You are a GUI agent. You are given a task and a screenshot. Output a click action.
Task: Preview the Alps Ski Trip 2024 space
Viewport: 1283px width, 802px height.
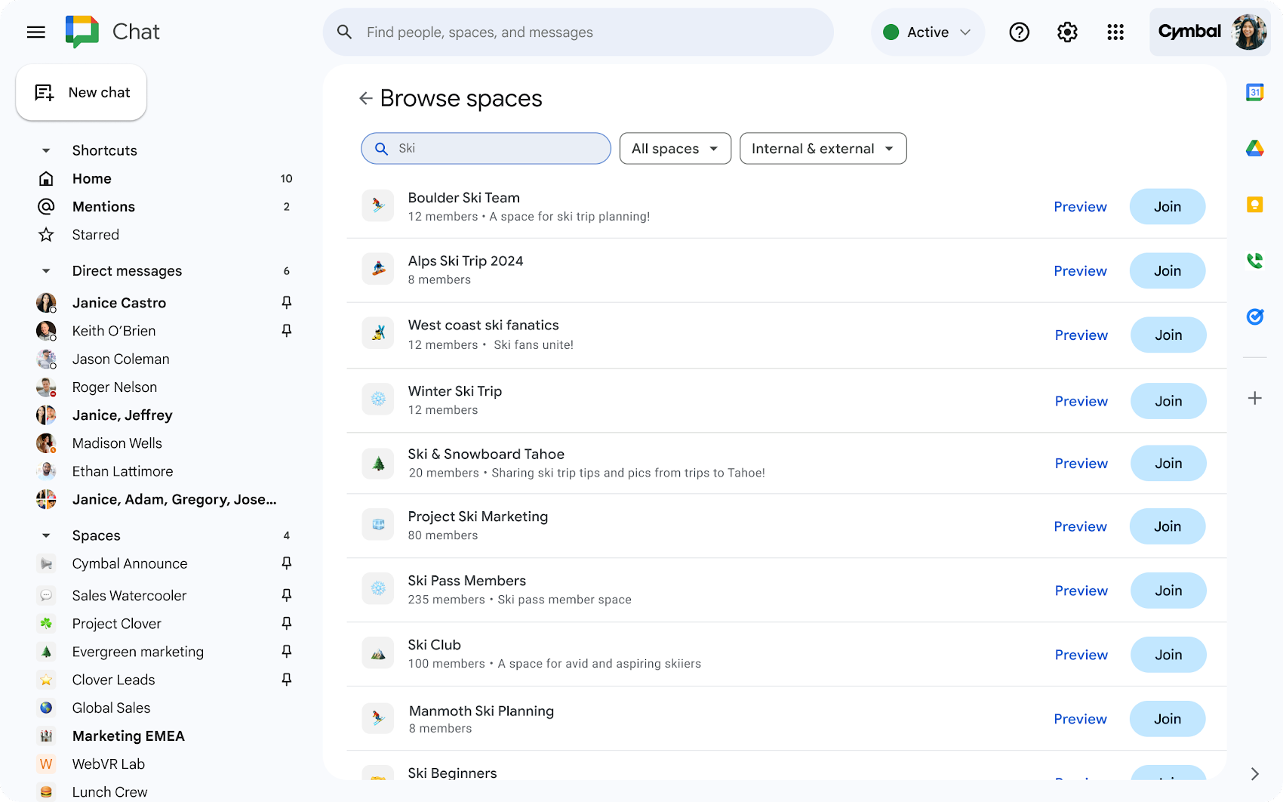(1080, 270)
